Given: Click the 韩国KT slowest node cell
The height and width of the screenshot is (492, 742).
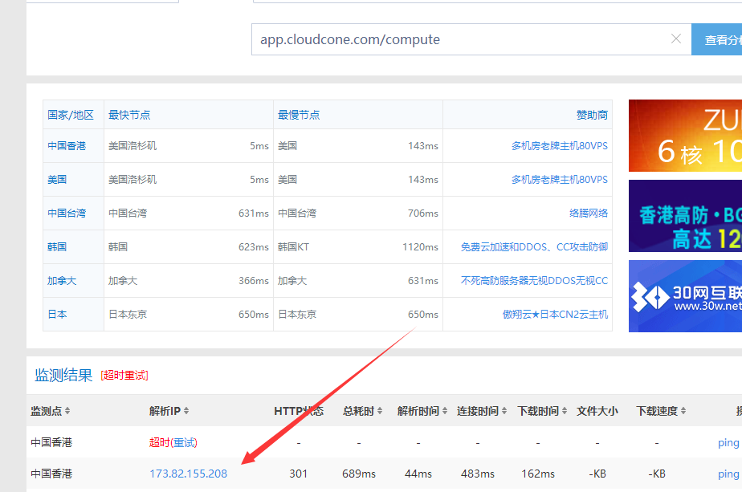Looking at the screenshot, I should pos(293,246).
